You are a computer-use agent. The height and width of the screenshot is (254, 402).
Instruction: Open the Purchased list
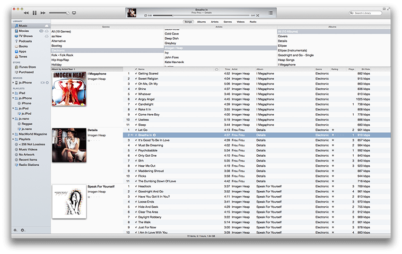(x=26, y=72)
